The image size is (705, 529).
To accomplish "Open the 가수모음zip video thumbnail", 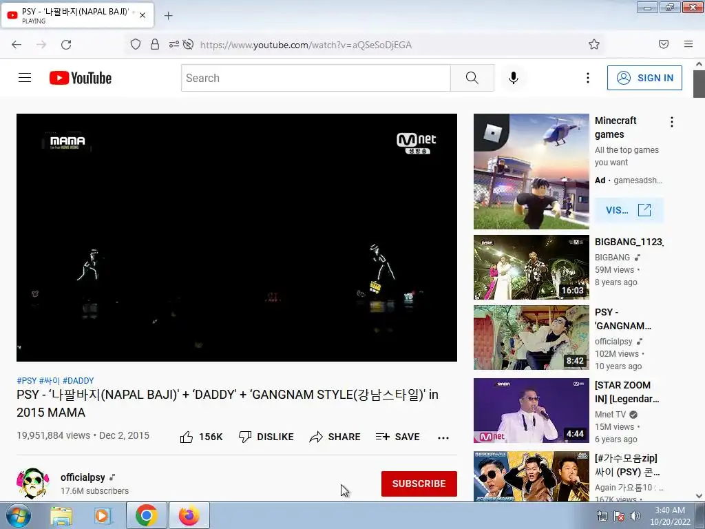I will pos(531,476).
